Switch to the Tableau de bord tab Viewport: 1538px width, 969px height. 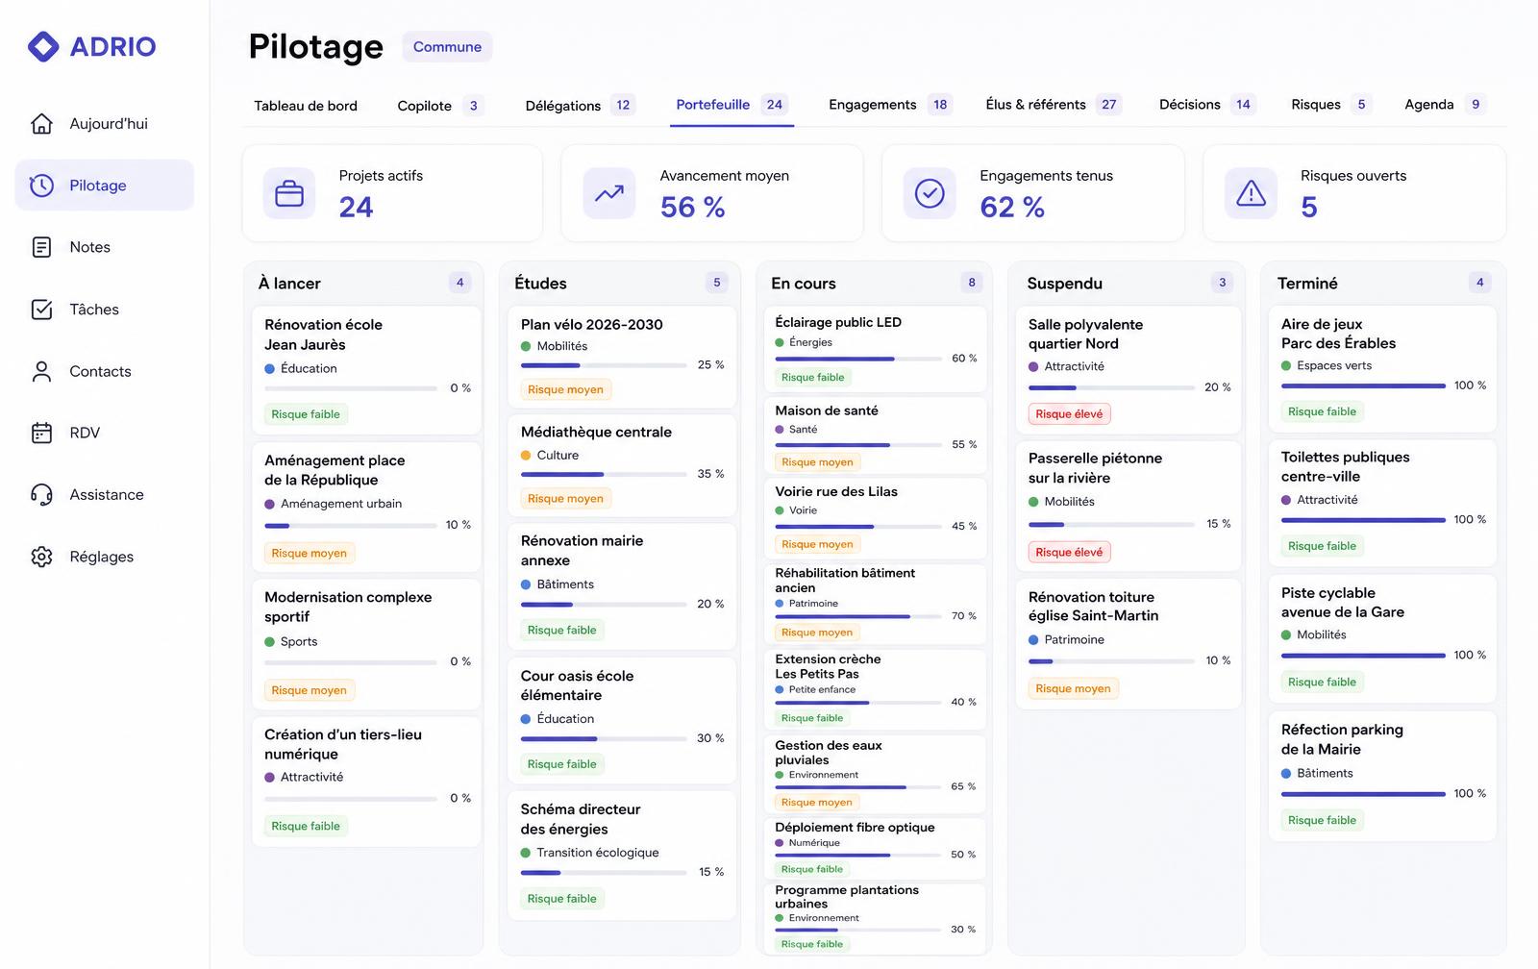(x=306, y=106)
